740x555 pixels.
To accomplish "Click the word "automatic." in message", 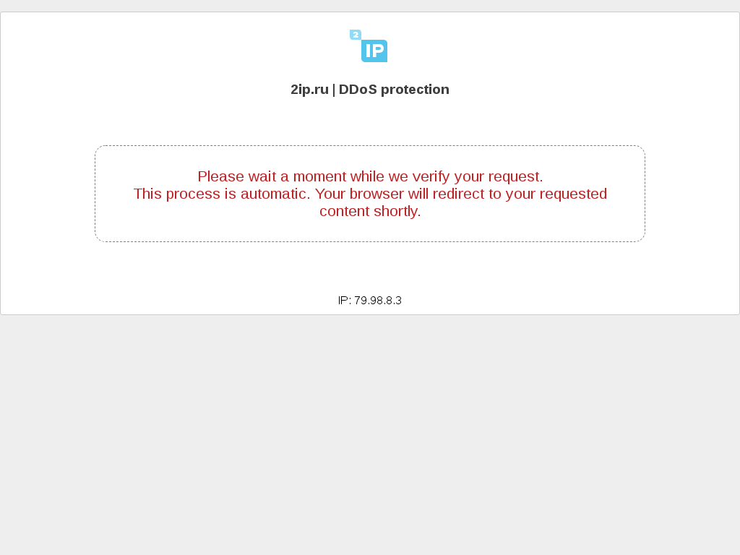I will pos(275,194).
